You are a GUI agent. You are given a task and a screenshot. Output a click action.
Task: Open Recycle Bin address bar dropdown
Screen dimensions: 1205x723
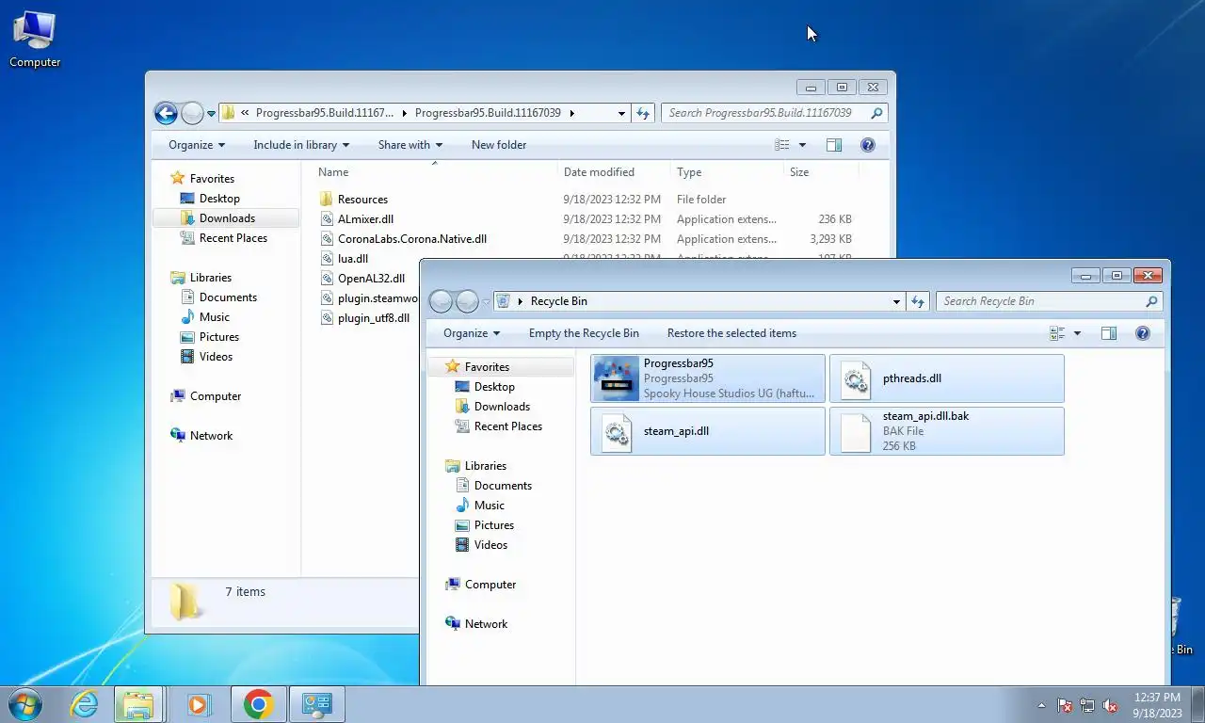[896, 301]
